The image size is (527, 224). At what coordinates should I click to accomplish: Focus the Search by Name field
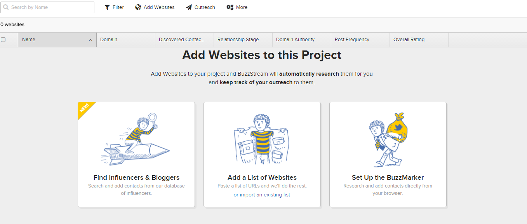tap(47, 7)
